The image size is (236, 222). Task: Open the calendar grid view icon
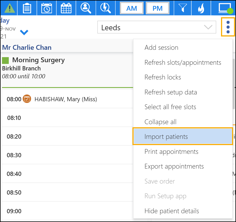click(x=66, y=8)
